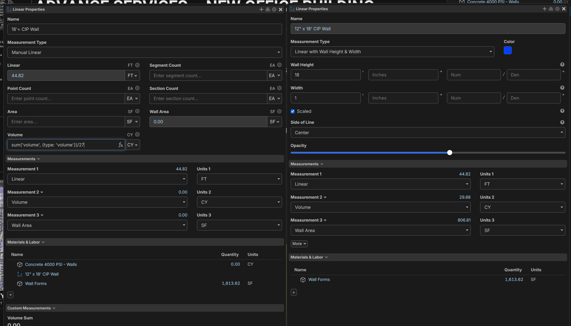The width and height of the screenshot is (571, 326).
Task: Click the gear icon beside Section Count label
Action: click(x=280, y=88)
